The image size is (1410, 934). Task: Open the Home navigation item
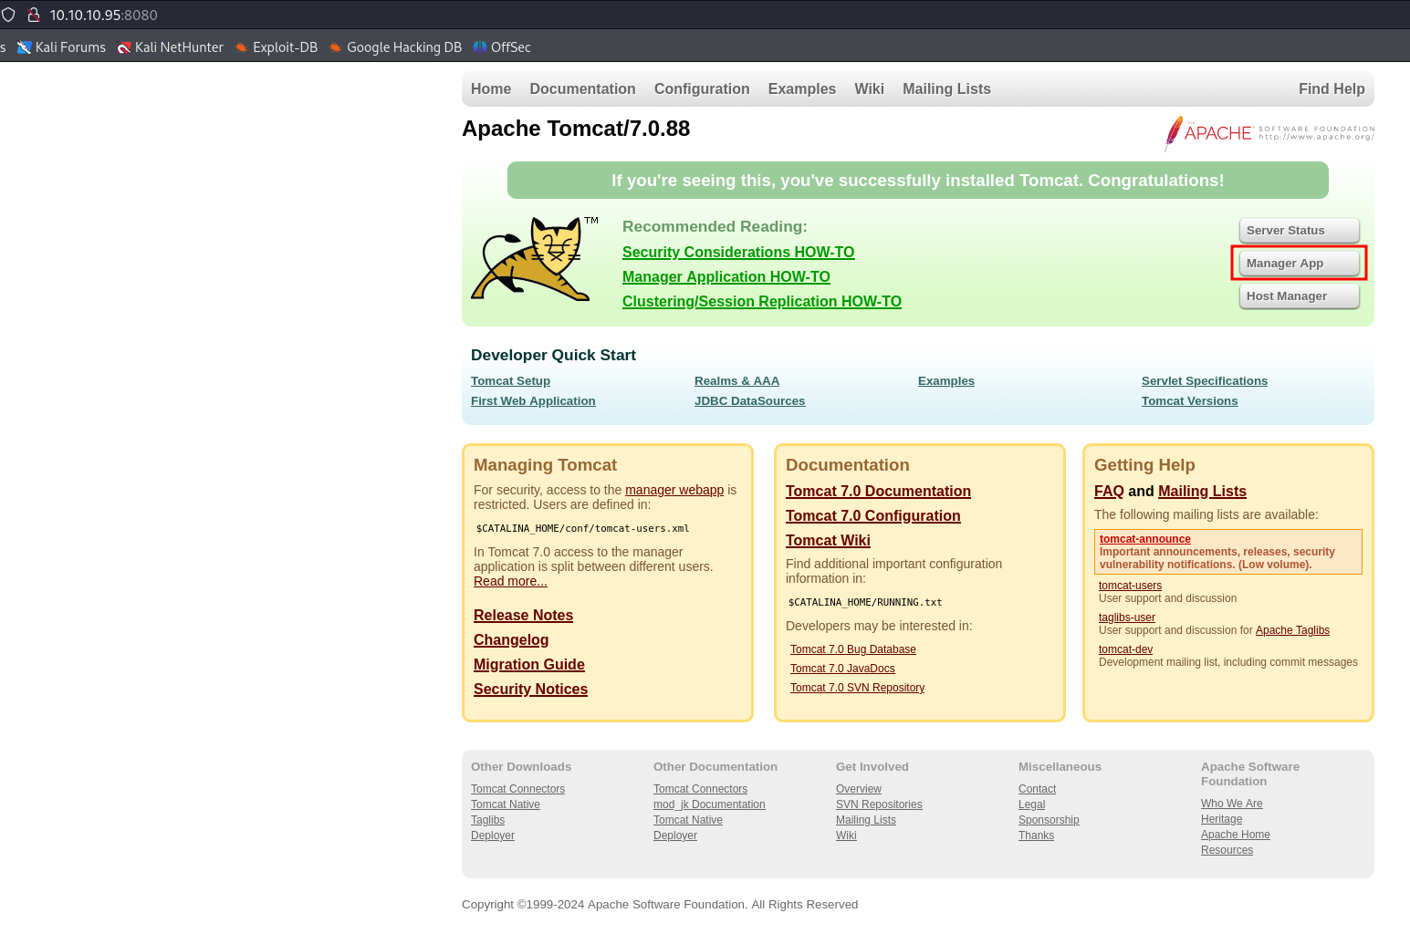pyautogui.click(x=491, y=88)
